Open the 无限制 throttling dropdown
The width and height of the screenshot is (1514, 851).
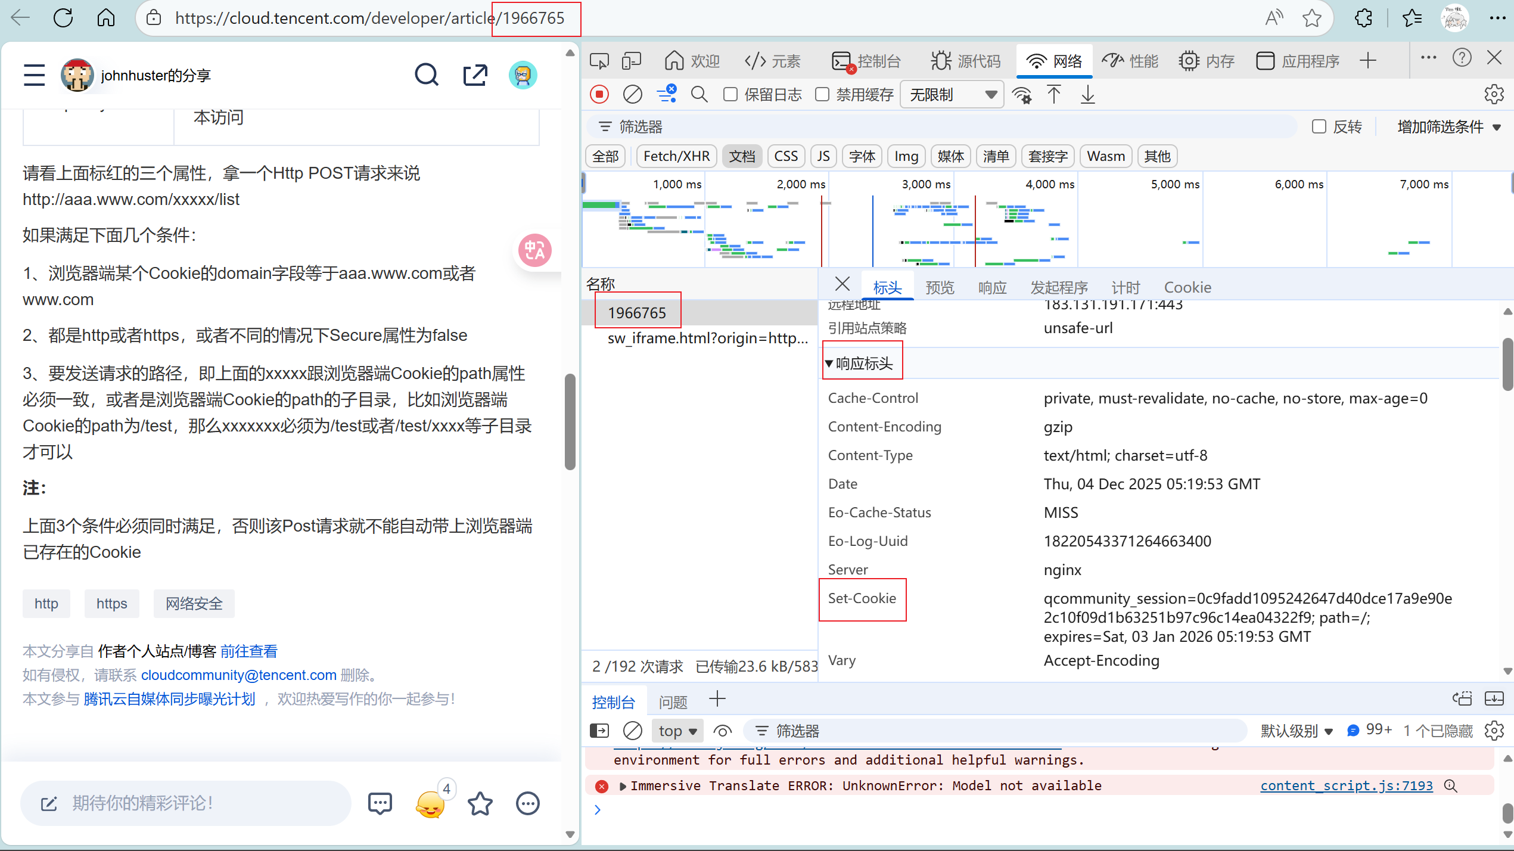(x=952, y=95)
